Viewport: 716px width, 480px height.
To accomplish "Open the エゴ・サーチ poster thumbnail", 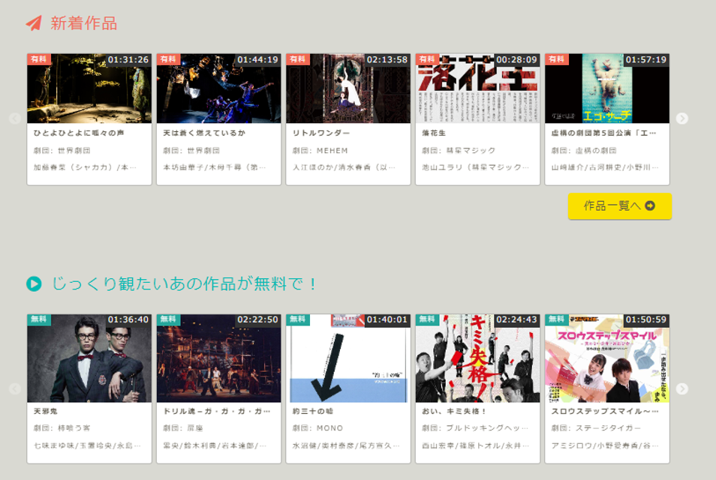I will tap(607, 88).
